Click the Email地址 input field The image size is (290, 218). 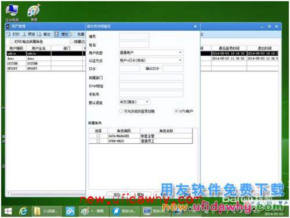pos(151,86)
